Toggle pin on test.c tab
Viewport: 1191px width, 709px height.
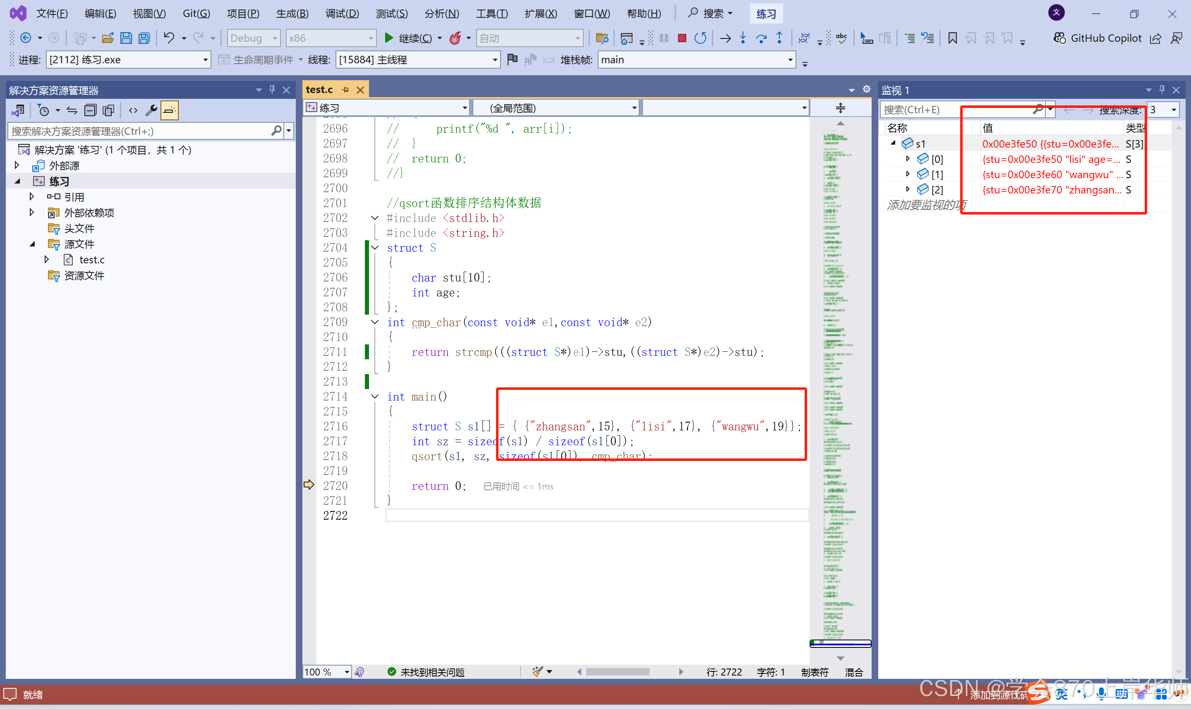point(345,90)
